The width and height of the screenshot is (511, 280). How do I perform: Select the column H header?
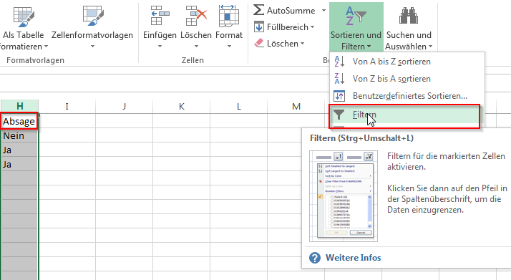19,106
